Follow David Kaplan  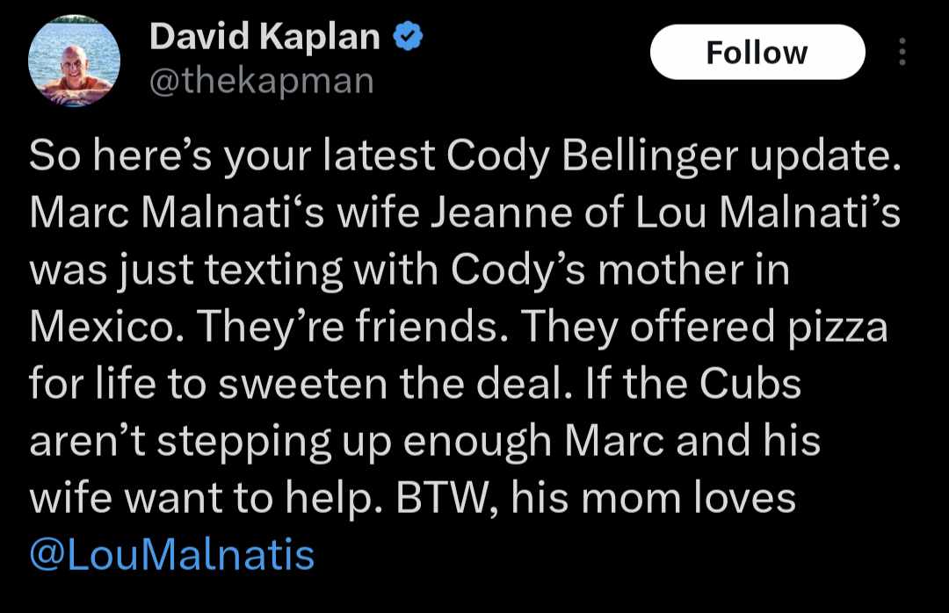pos(757,52)
